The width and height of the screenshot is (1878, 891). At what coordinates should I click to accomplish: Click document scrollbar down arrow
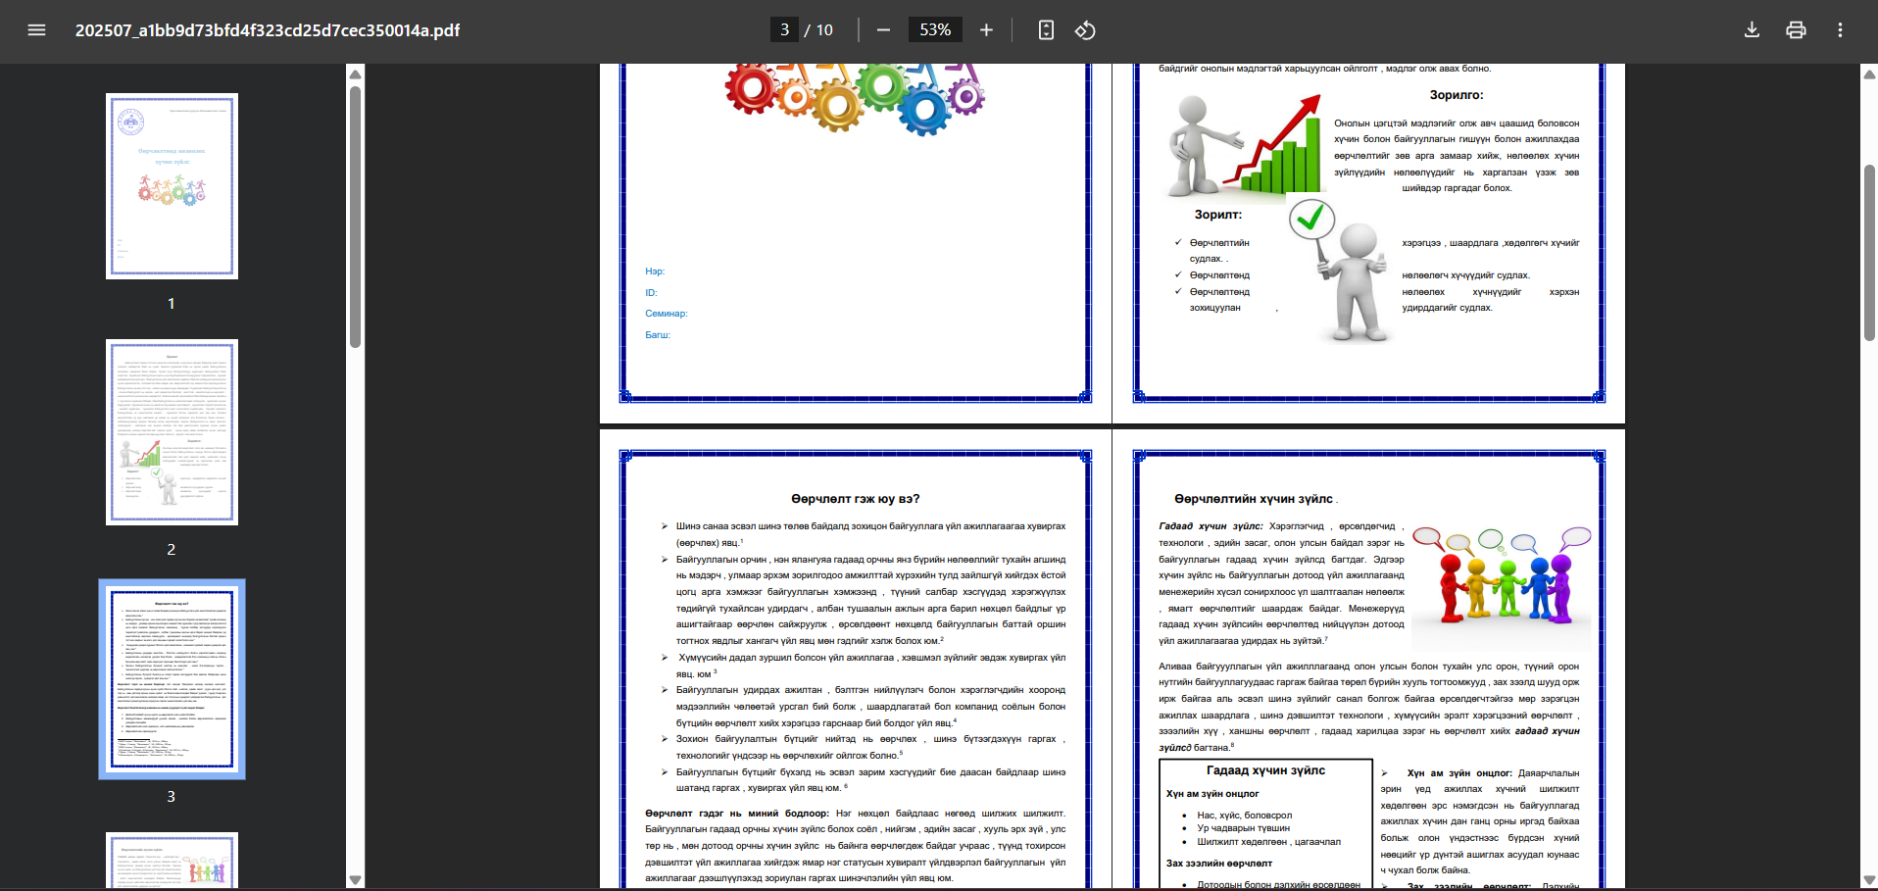1869,880
